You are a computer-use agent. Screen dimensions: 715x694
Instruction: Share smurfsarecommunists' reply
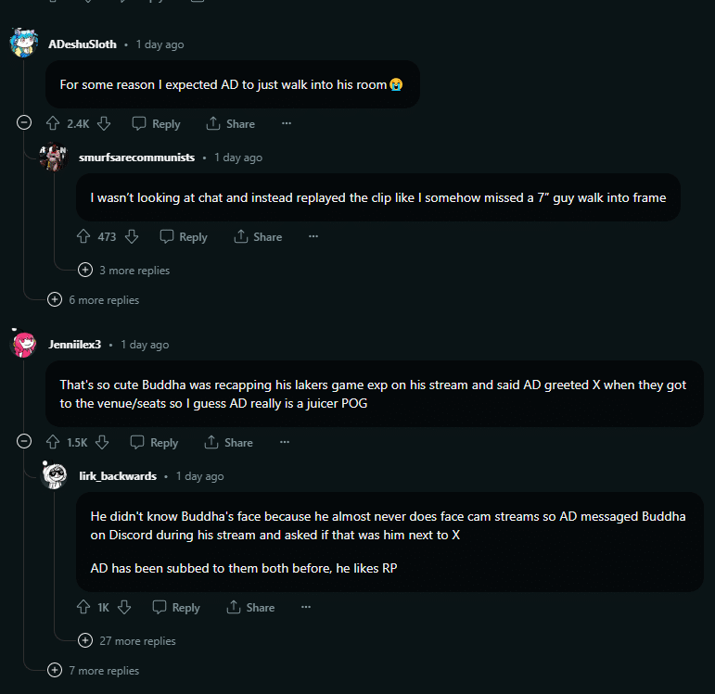click(x=258, y=236)
